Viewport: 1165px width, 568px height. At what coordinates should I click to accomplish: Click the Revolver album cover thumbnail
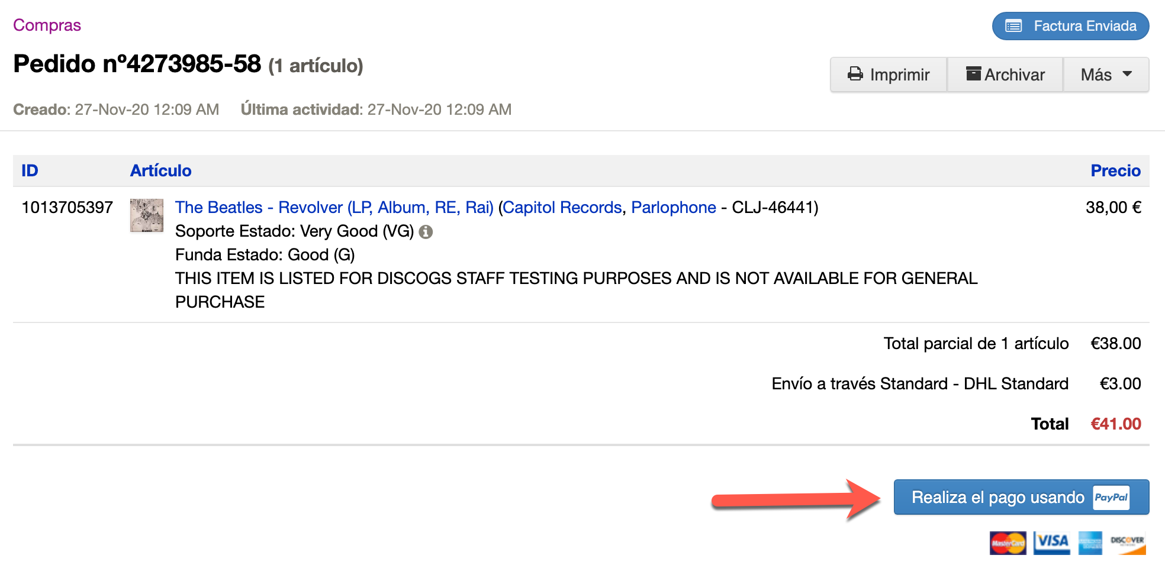[147, 215]
